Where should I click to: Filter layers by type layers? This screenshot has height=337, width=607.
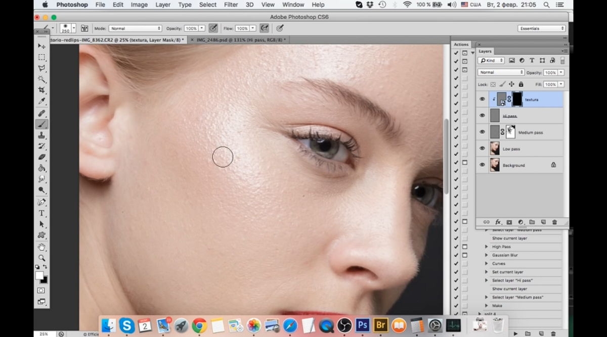pyautogui.click(x=532, y=60)
